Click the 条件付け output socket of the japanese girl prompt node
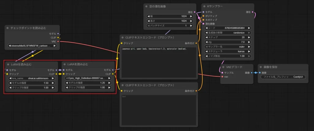 (x=196, y=43)
